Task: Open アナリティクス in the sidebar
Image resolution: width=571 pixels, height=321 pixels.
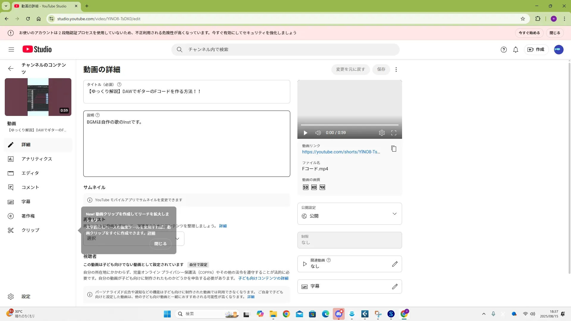Action: pos(37,159)
